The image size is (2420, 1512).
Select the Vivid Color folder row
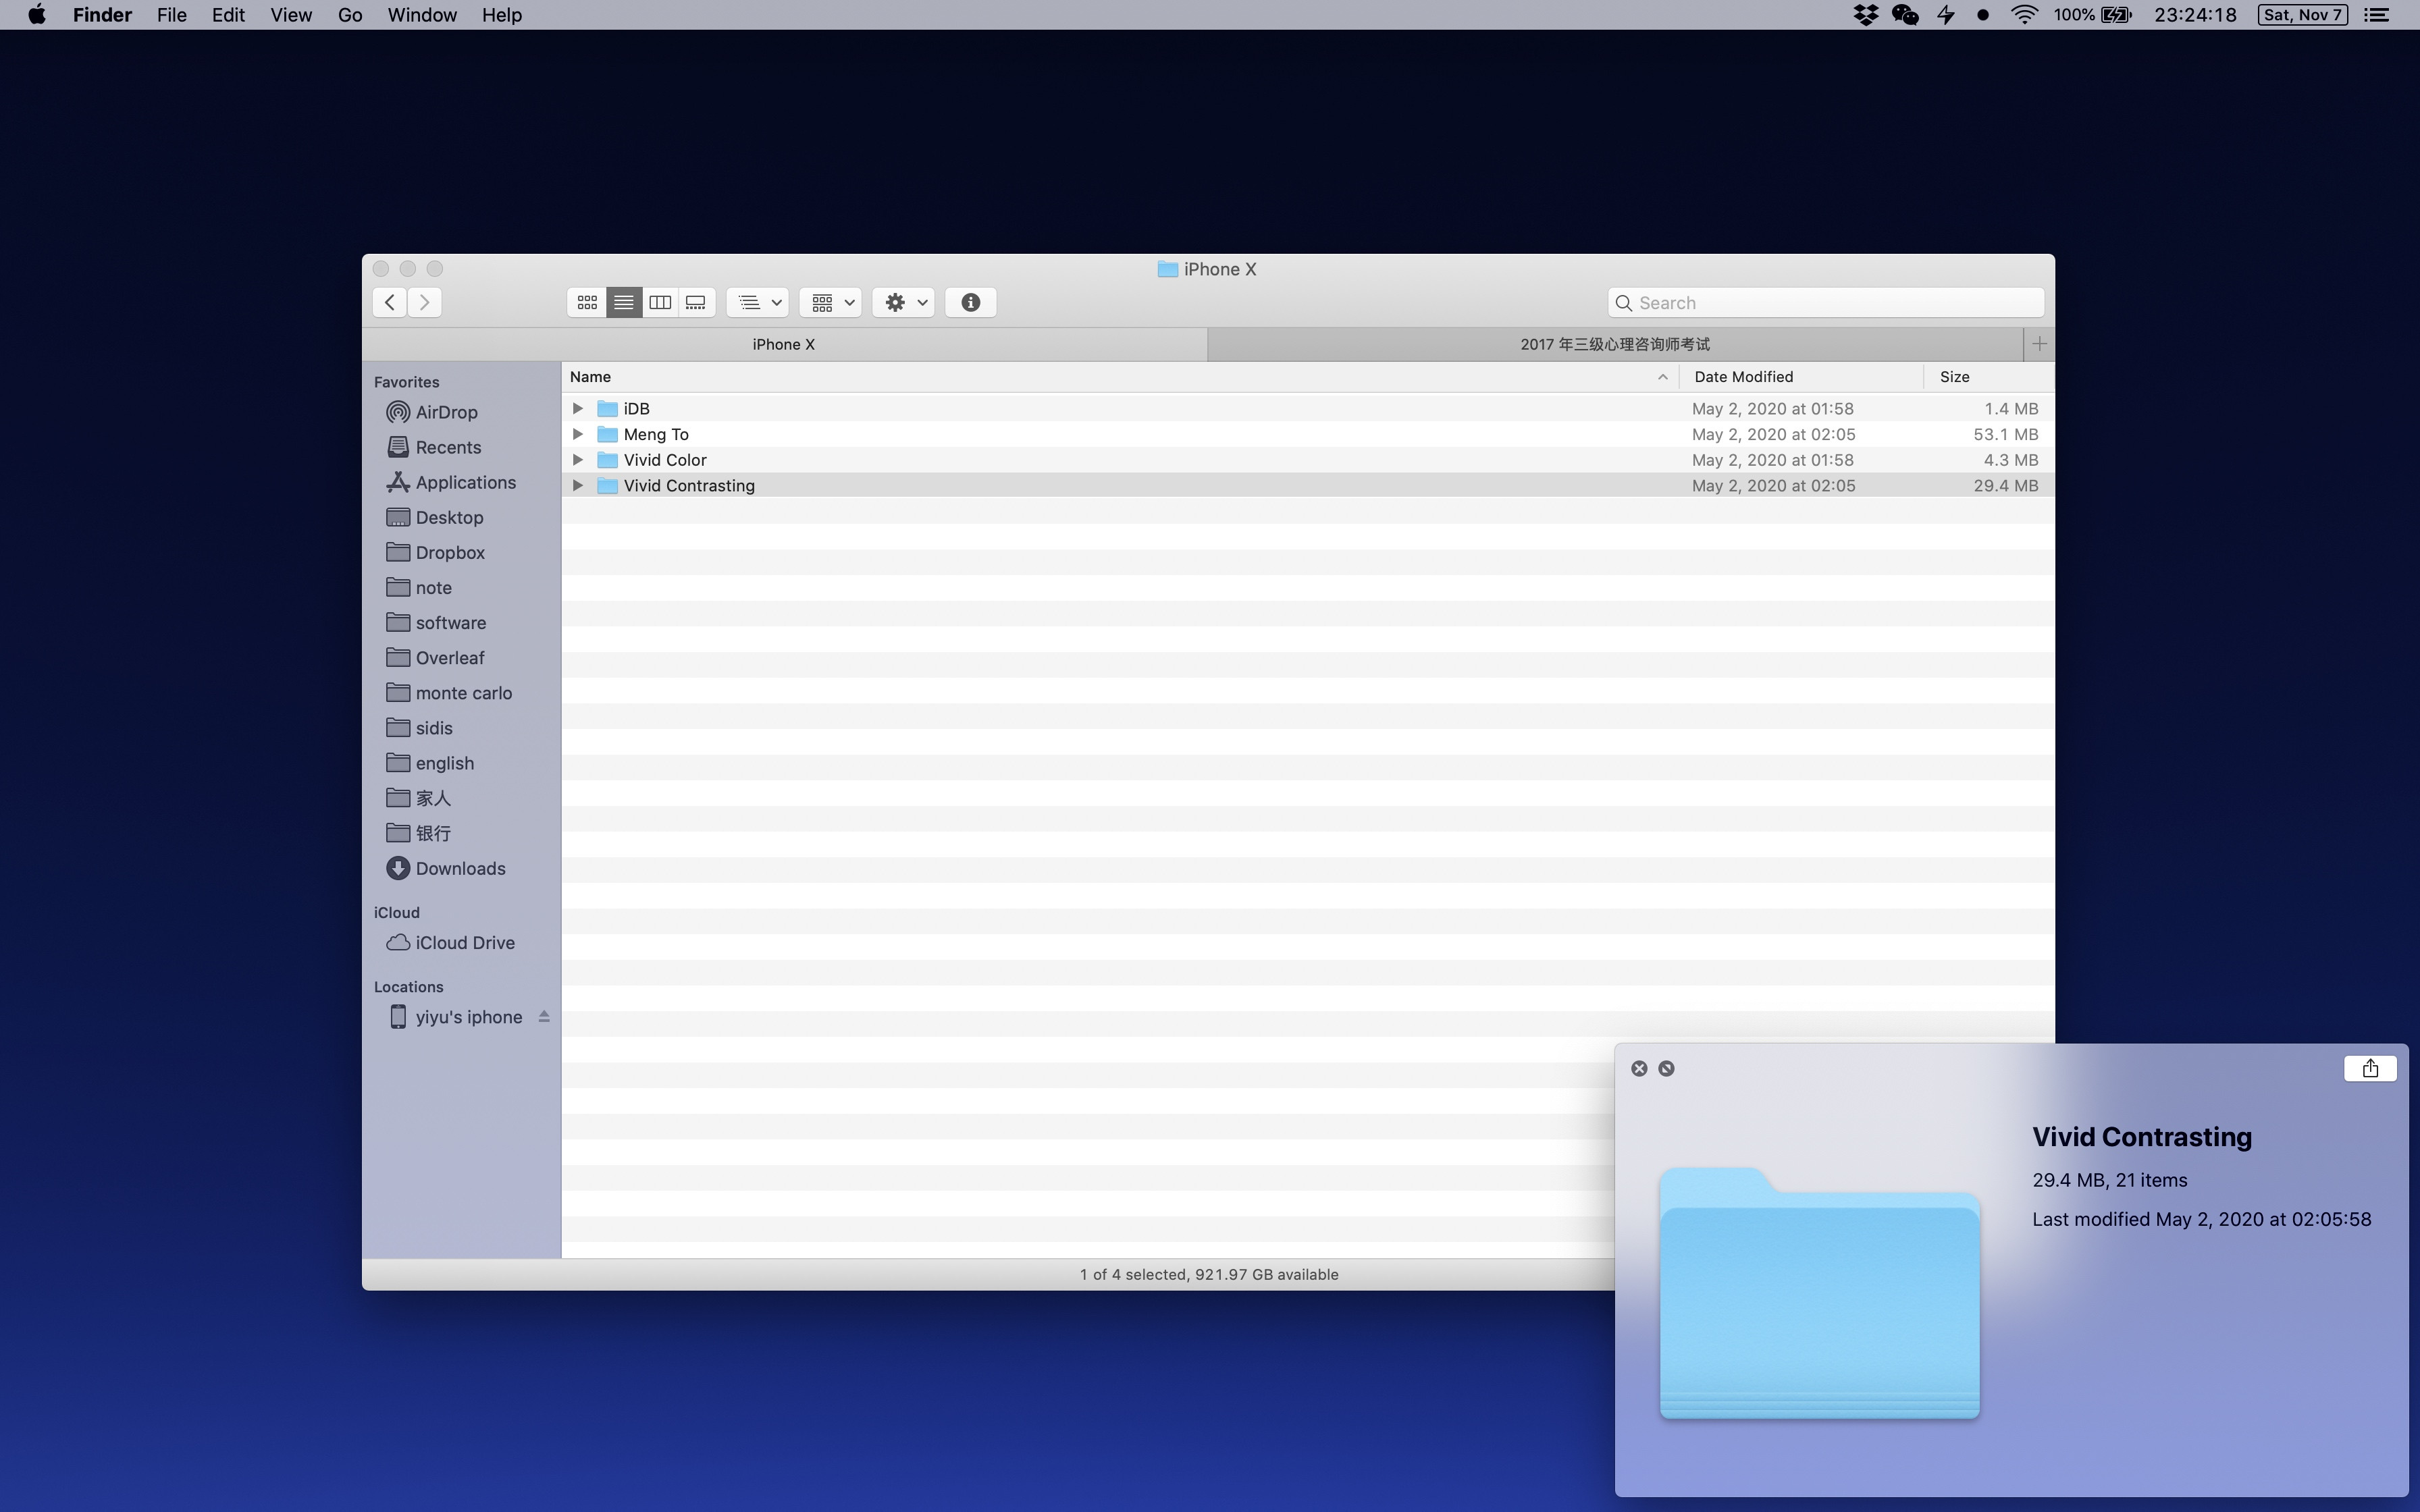1308,460
